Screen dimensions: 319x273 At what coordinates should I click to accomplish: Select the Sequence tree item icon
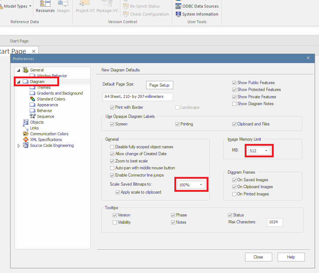click(x=33, y=116)
